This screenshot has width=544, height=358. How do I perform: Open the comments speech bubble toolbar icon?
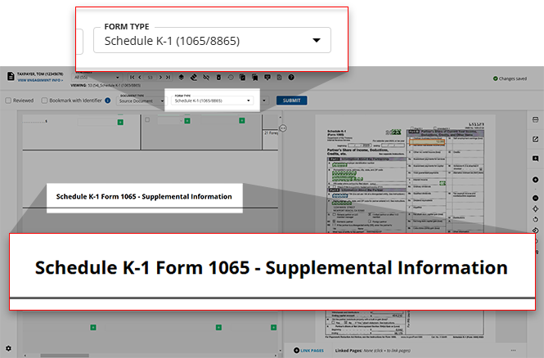pyautogui.click(x=268, y=78)
